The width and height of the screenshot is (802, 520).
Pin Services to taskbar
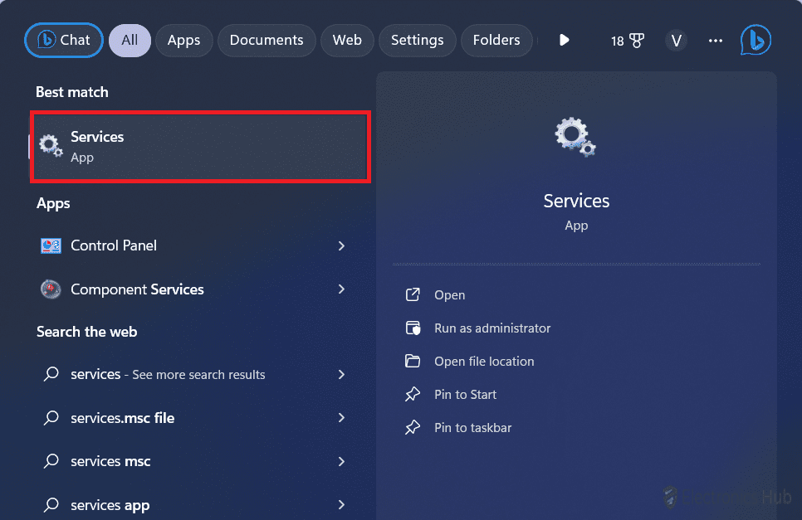472,428
